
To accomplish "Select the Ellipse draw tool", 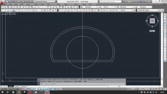I will pos(28,10).
